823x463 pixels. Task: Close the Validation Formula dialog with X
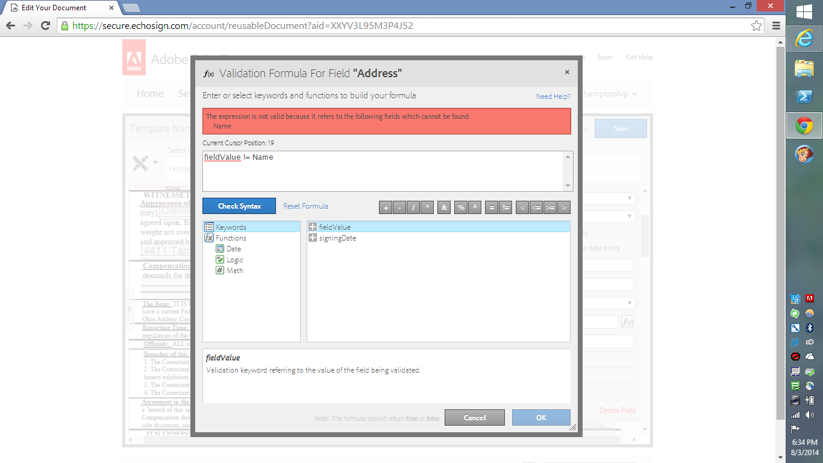pyautogui.click(x=567, y=72)
